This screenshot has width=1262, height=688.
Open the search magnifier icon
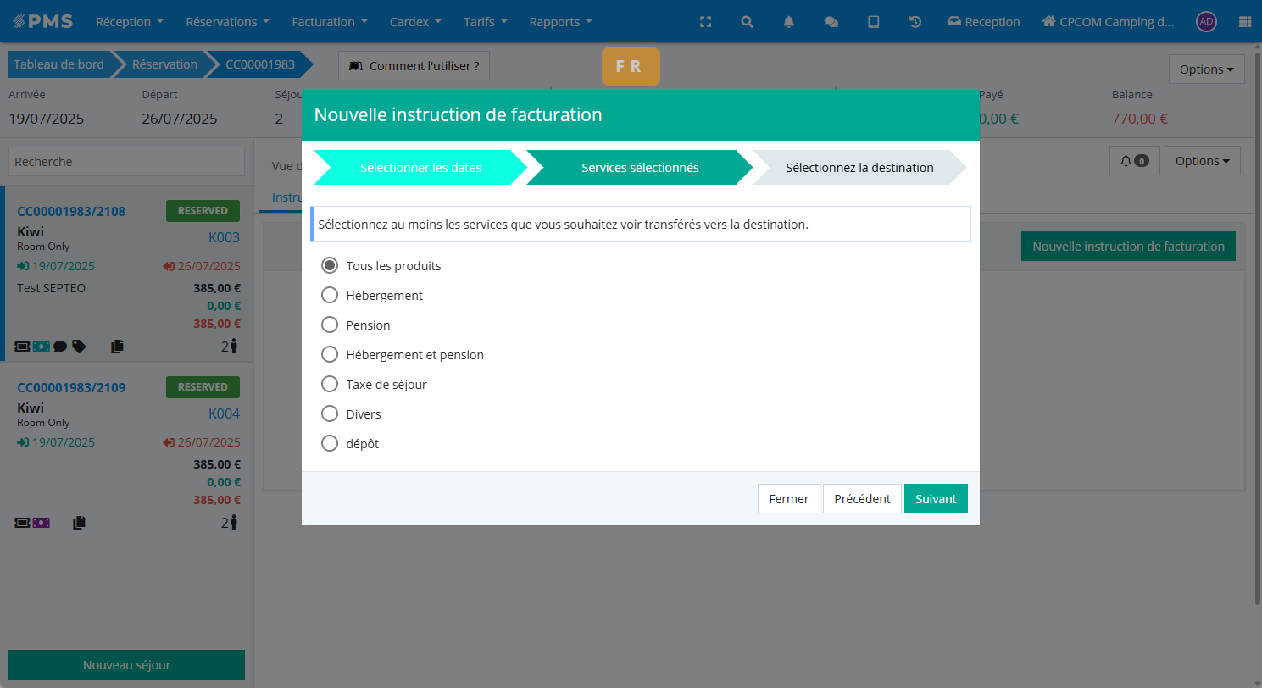tap(747, 22)
